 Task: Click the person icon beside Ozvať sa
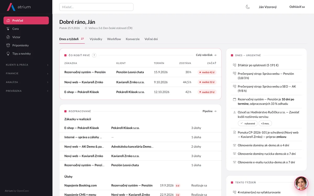point(234,112)
